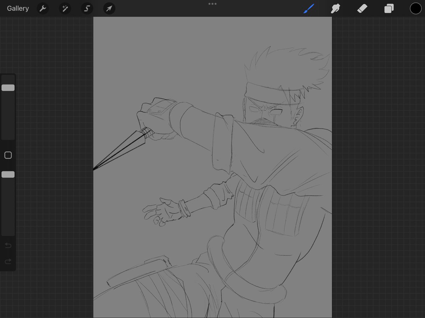425x318 pixels.
Task: Click the brush size slider handle
Action: click(8, 88)
